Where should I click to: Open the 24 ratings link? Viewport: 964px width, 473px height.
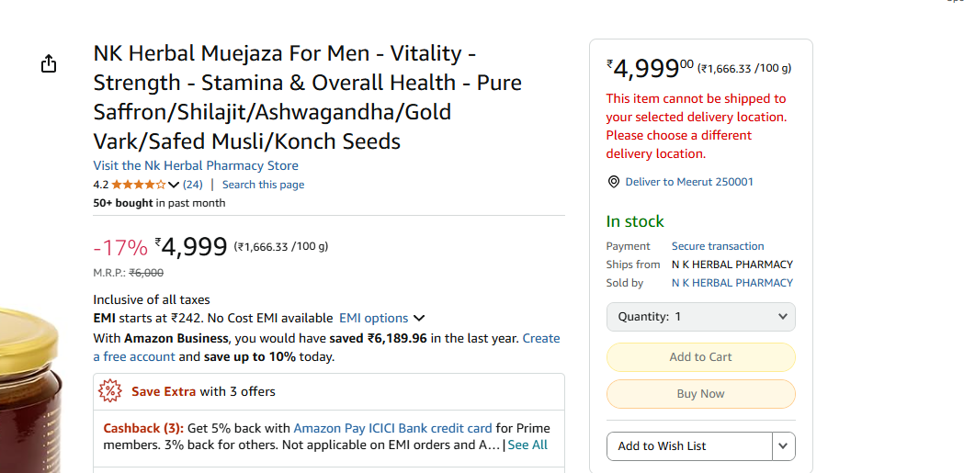coord(192,185)
